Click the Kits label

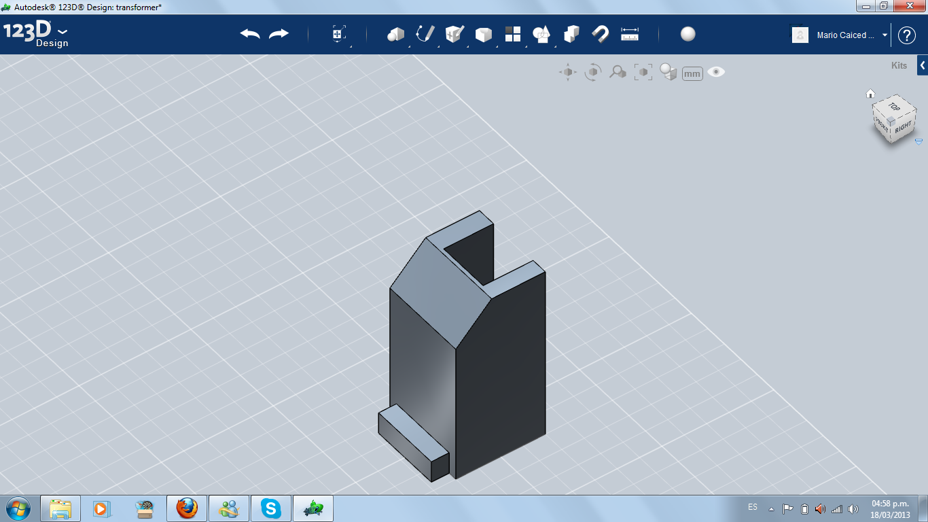tap(899, 66)
